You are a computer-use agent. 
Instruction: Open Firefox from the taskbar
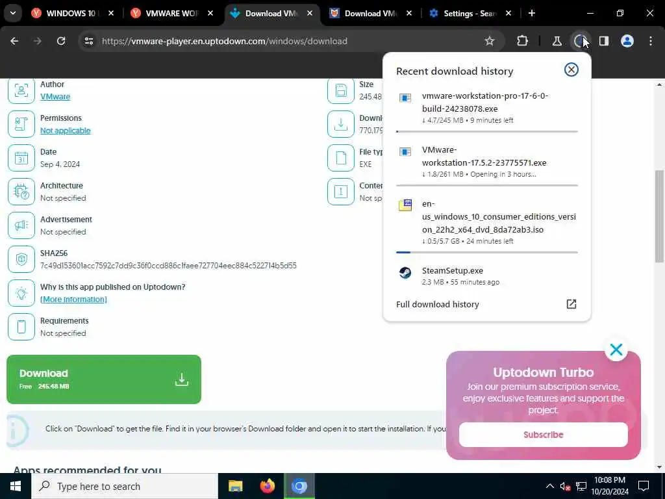click(x=267, y=486)
